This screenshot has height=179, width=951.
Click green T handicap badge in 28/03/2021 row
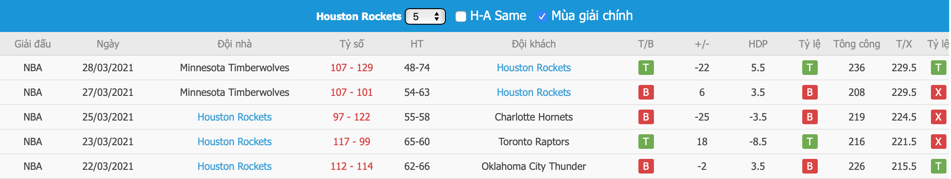point(810,68)
